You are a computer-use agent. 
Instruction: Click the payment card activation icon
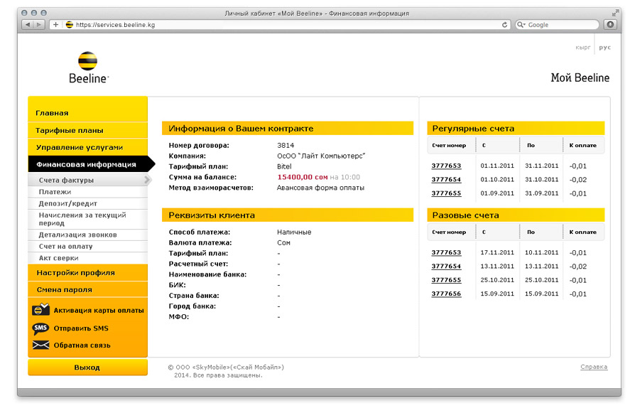coord(40,309)
